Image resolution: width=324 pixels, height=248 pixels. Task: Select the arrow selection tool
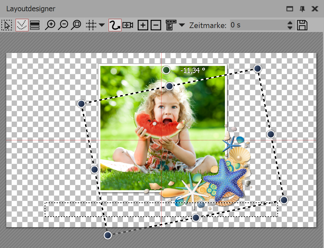[7, 25]
